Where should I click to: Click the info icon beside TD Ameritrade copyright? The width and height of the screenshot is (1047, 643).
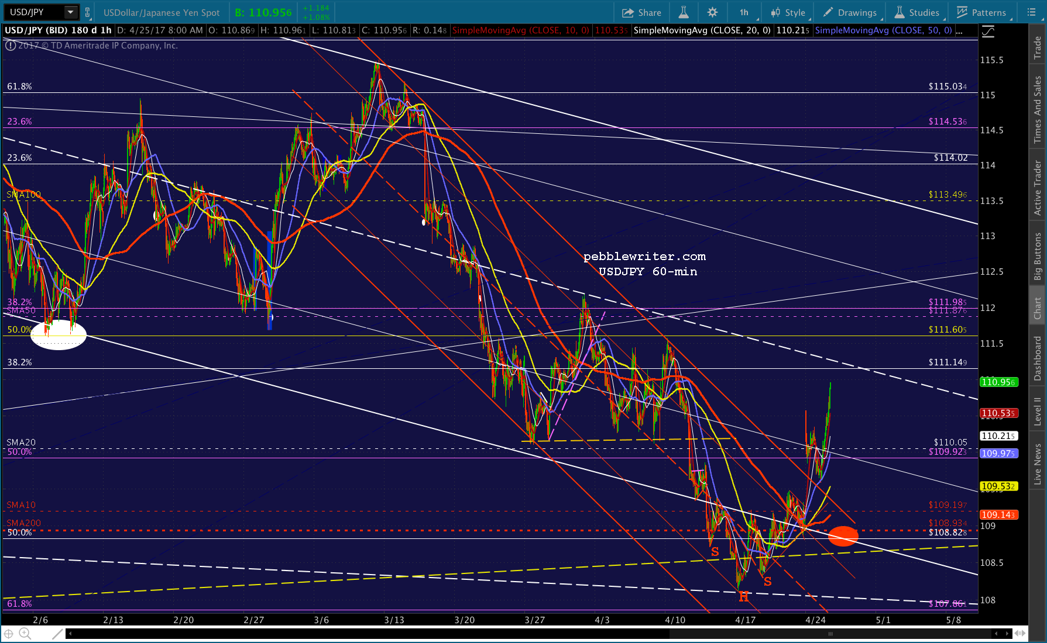pos(11,45)
